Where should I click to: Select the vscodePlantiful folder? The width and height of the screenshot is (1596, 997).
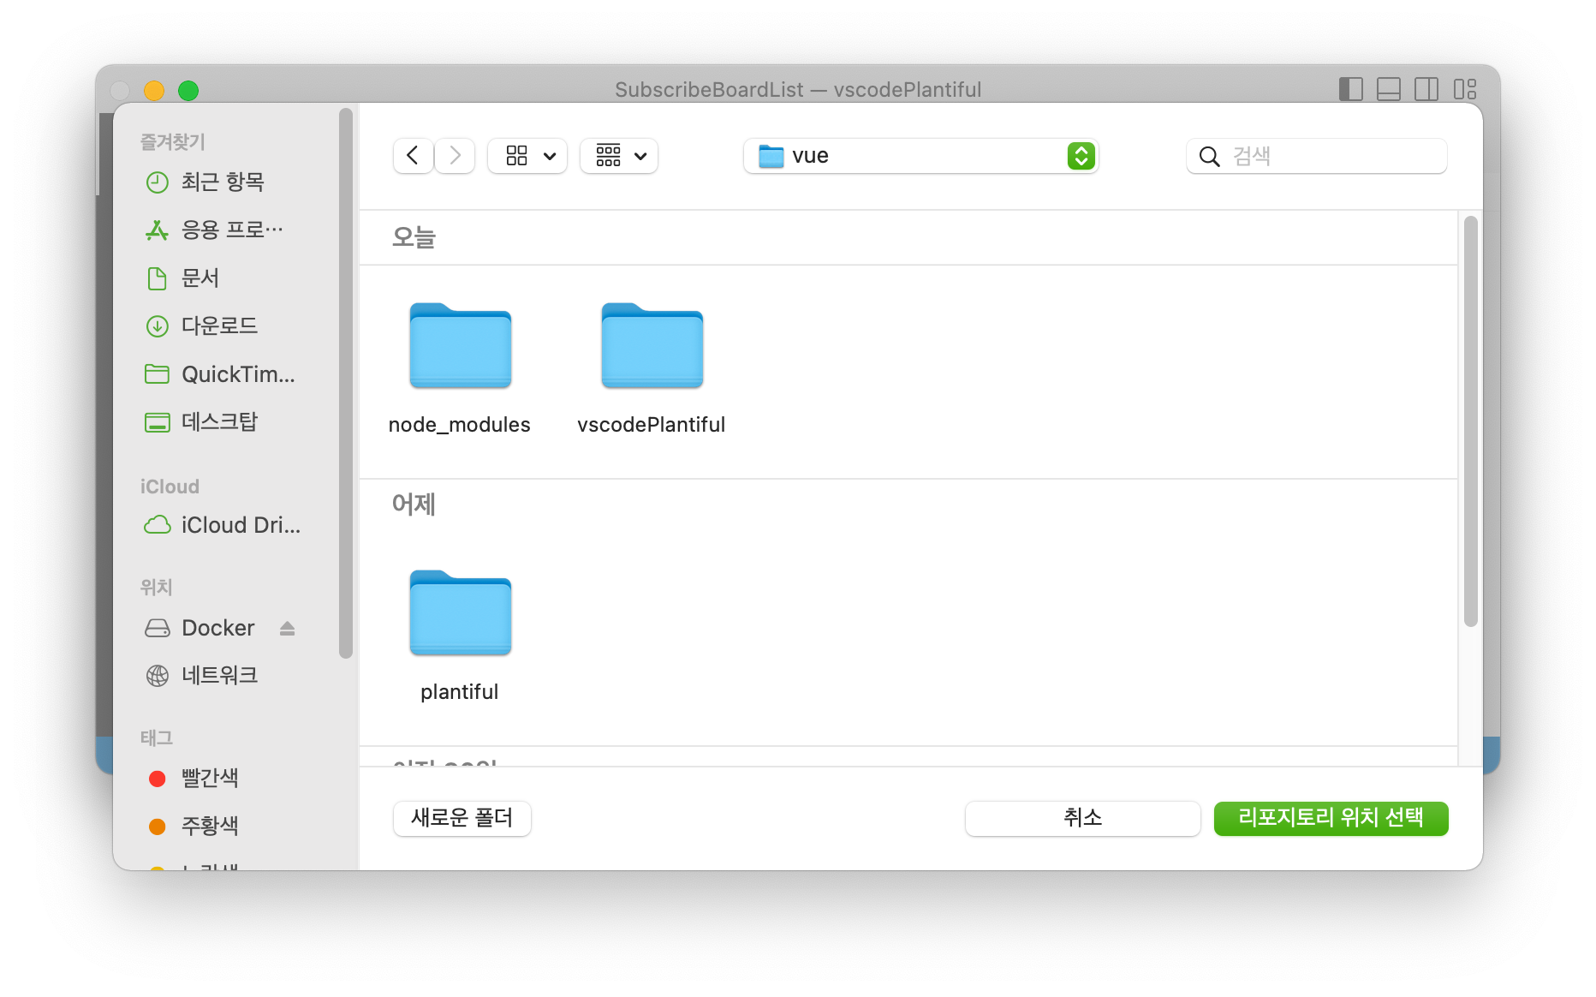tap(652, 369)
